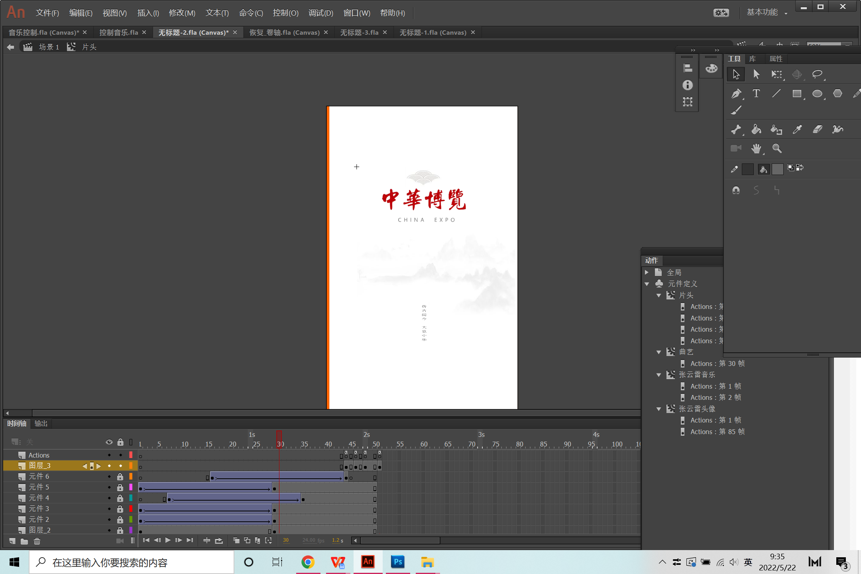Select the Free Transform tool
Screen dimensions: 861x574
pyautogui.click(x=776, y=75)
